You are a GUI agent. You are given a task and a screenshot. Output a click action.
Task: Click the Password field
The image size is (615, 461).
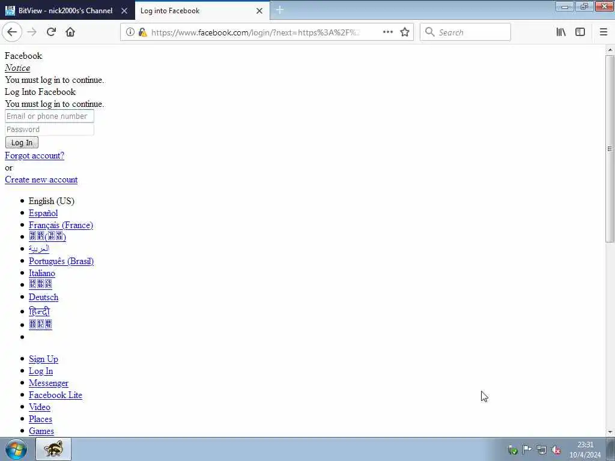(49, 130)
